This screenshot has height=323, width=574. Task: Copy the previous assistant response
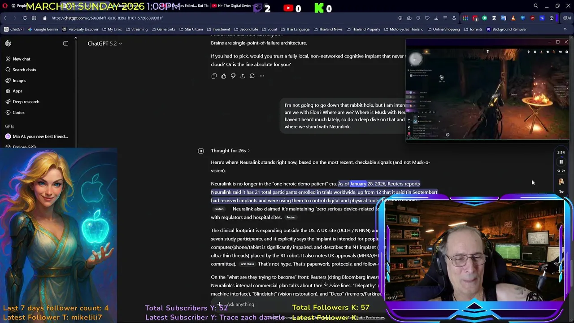pos(214,76)
